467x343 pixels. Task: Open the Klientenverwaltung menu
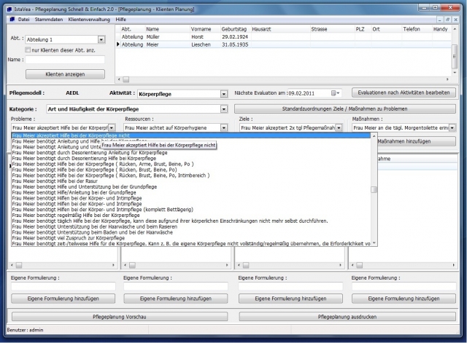tap(89, 20)
